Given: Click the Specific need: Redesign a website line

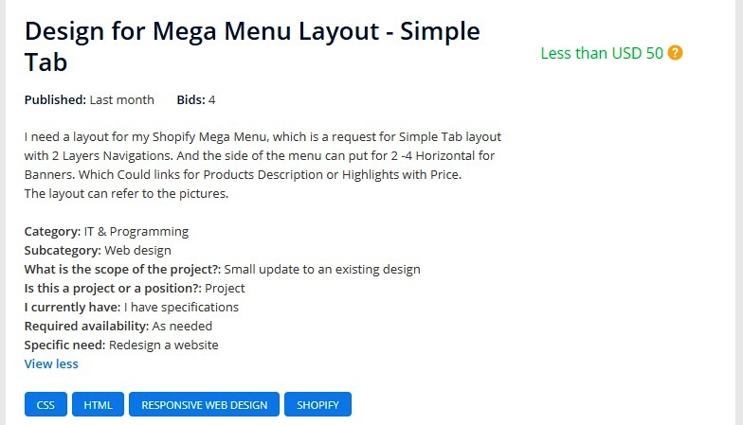Looking at the screenshot, I should click(x=121, y=345).
